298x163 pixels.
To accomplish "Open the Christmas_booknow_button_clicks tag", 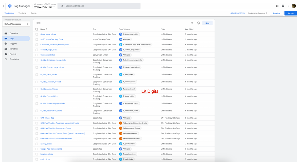I will [55, 45].
